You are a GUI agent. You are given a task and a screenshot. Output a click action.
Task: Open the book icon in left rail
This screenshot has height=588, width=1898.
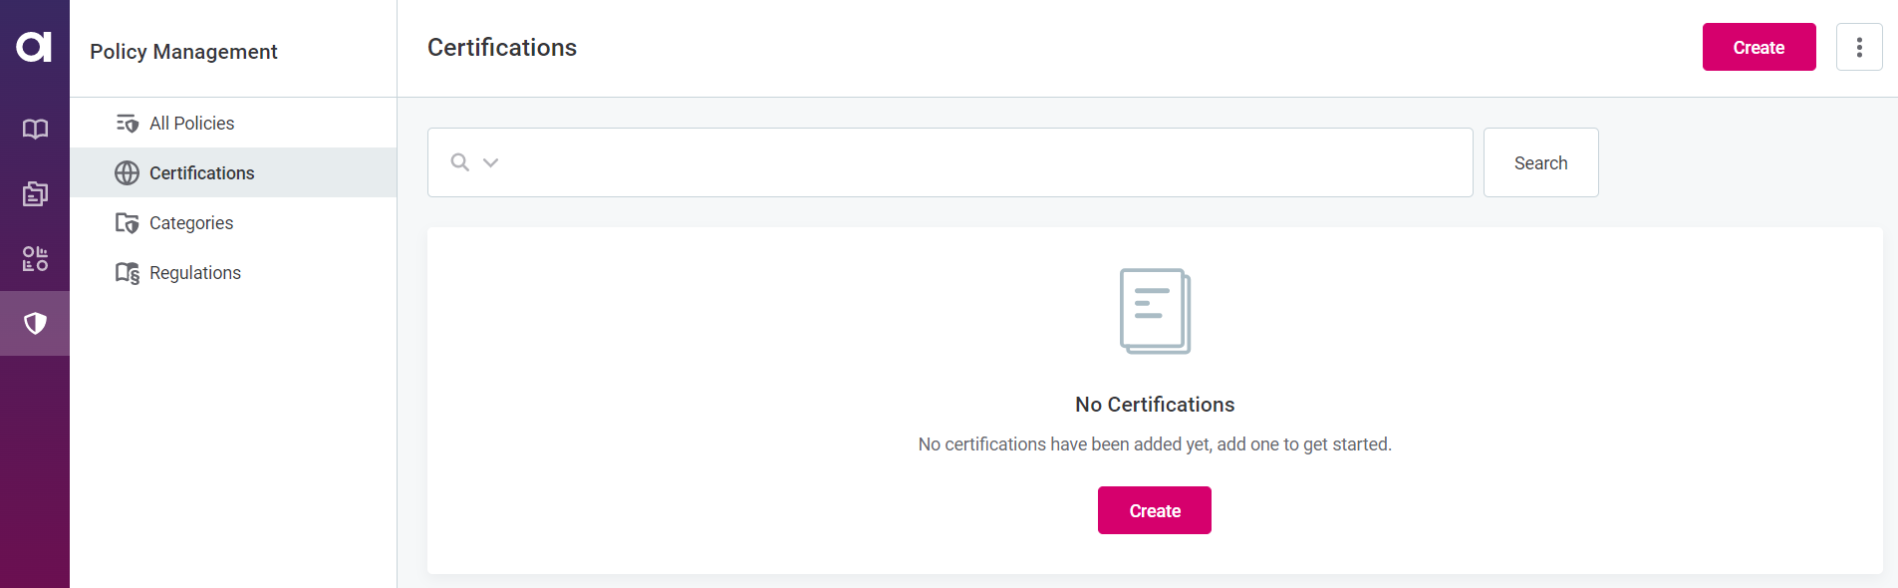(35, 129)
